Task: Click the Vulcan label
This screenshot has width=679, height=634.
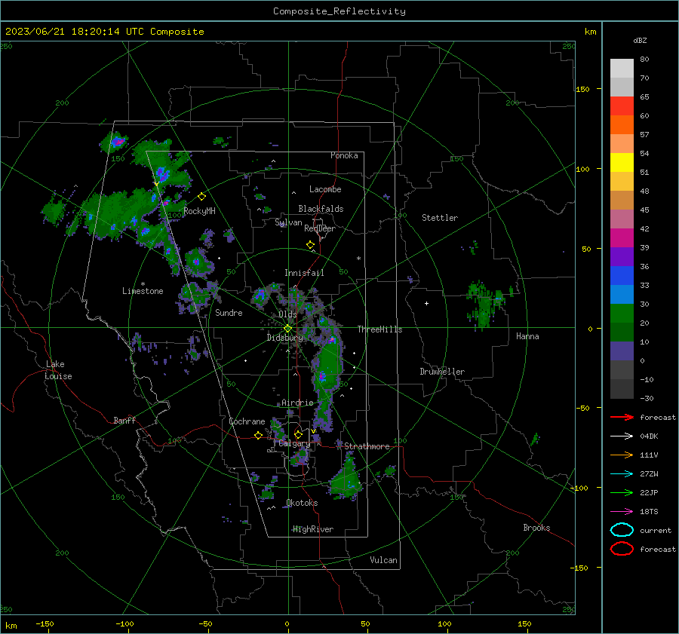Action: (383, 560)
